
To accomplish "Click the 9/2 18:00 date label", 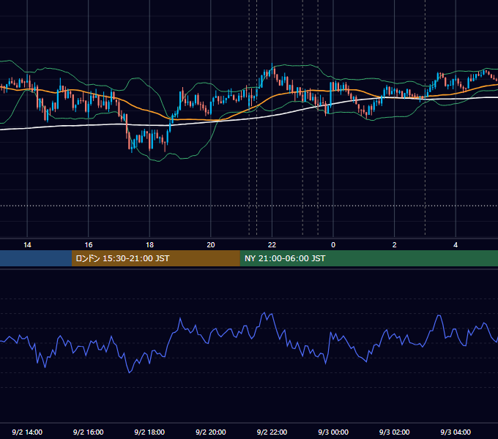I will (149, 432).
